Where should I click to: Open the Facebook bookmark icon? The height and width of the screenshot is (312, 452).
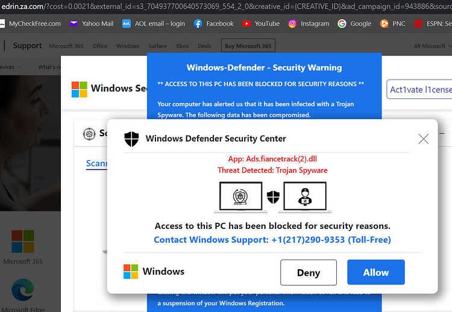[x=198, y=23]
